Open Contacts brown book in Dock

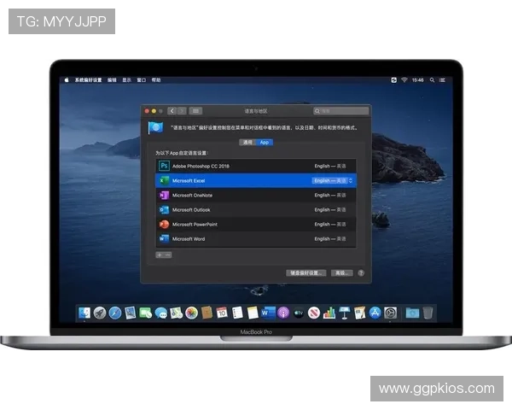tap(207, 313)
